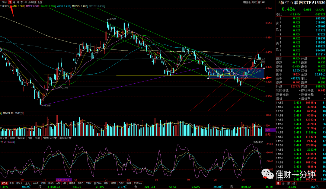Click 删自选 to remove from watchlist
The width and height of the screenshot is (326, 189).
coord(247,2)
